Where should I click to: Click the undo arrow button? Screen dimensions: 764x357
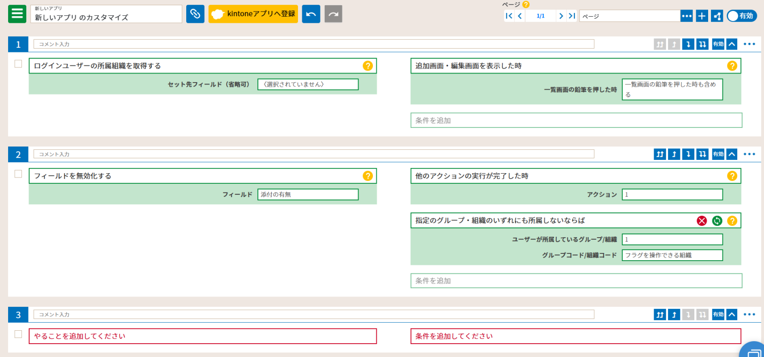[x=311, y=14]
